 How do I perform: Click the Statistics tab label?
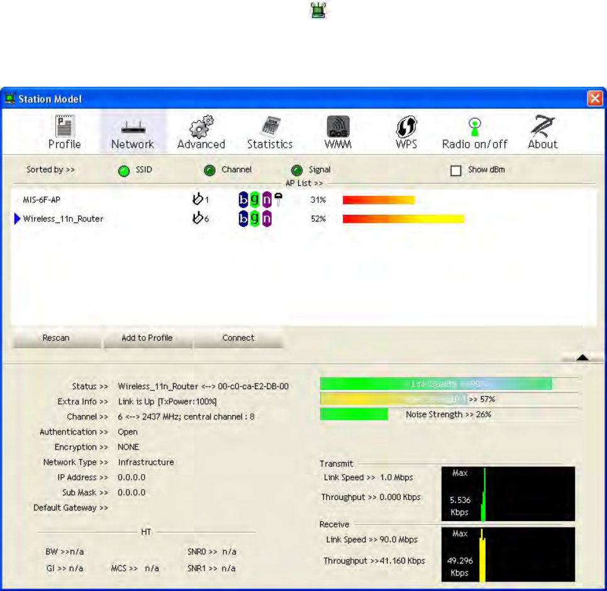pos(270,145)
